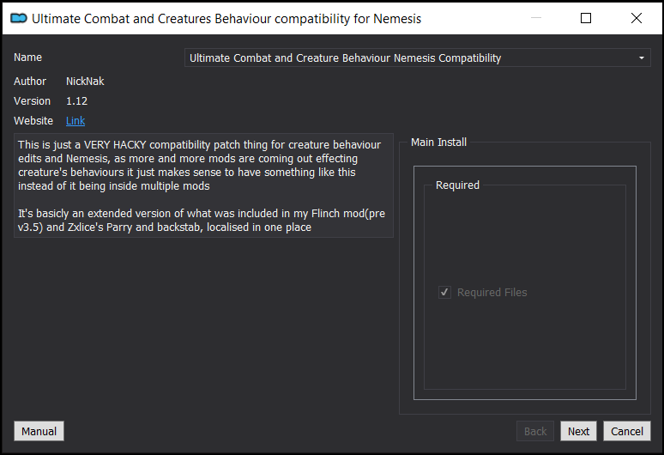The image size is (664, 455).
Task: Maximize the installer dialog window
Action: coord(586,18)
